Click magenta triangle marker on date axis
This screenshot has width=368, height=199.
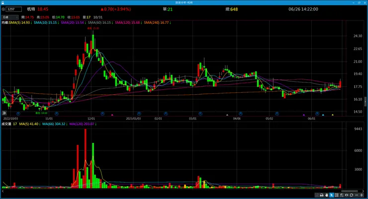[112, 115]
